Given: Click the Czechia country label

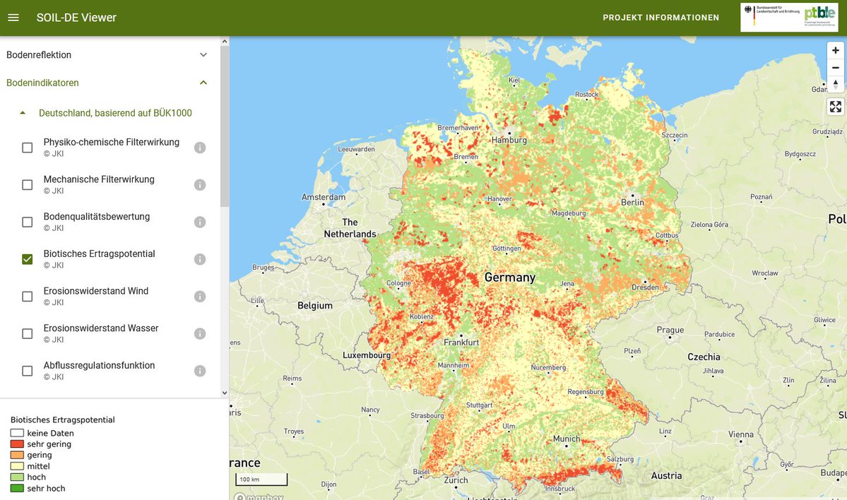Looking at the screenshot, I should point(704,357).
